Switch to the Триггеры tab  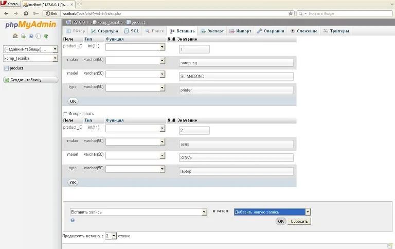[x=336, y=31]
